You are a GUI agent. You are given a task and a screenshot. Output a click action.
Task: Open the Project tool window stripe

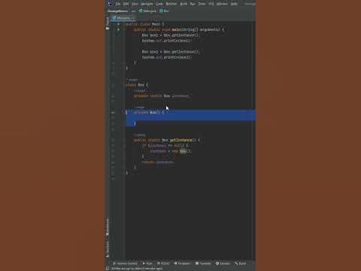coord(108,23)
